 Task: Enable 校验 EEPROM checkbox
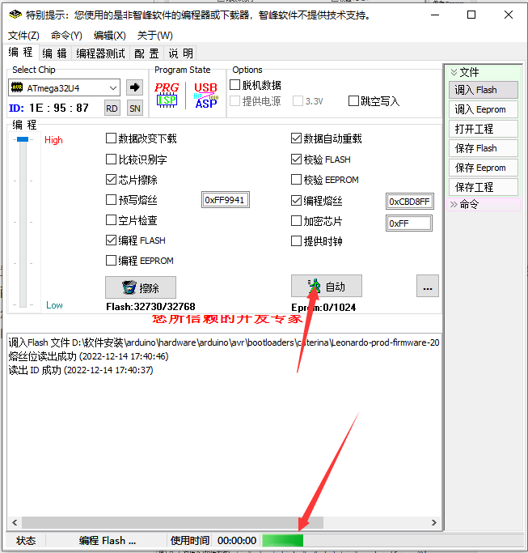pos(296,180)
